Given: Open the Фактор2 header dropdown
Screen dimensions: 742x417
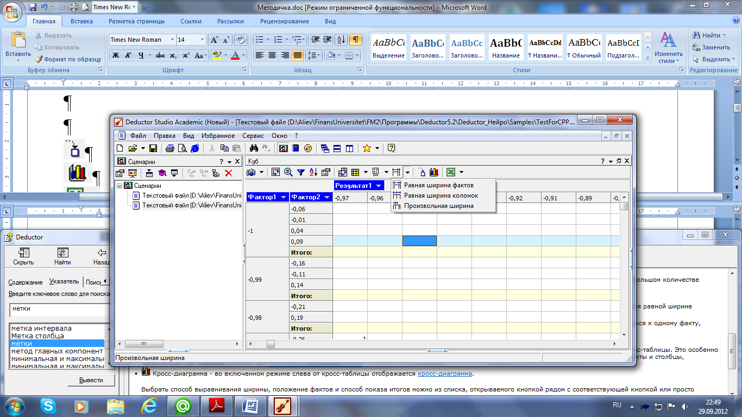Looking at the screenshot, I should point(326,197).
